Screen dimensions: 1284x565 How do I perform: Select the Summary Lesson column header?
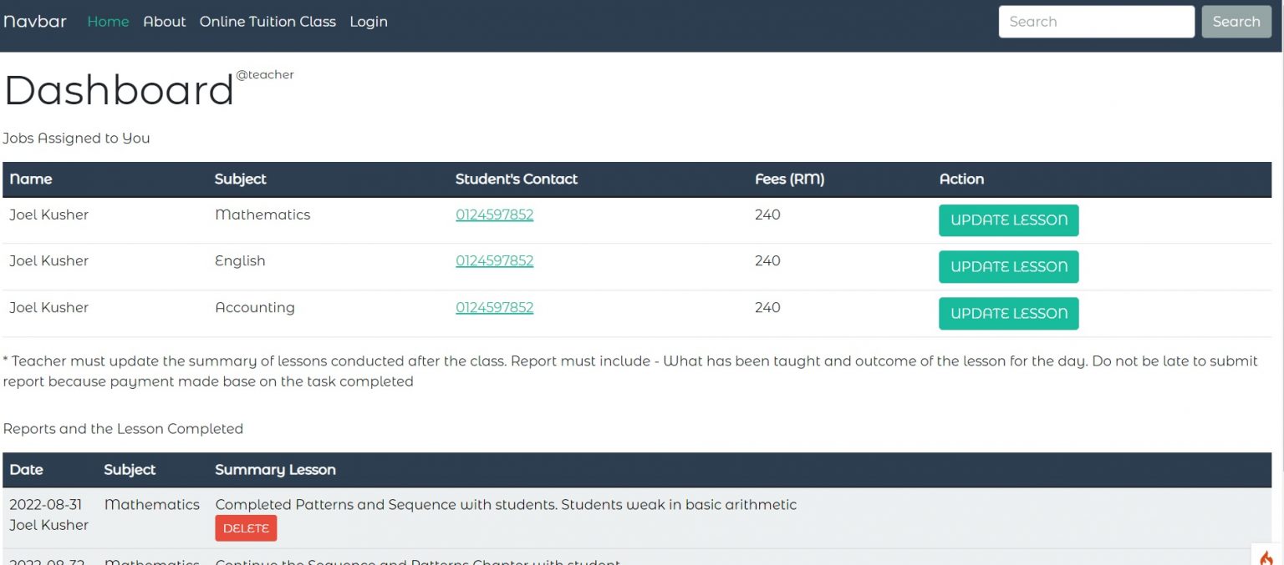click(275, 470)
